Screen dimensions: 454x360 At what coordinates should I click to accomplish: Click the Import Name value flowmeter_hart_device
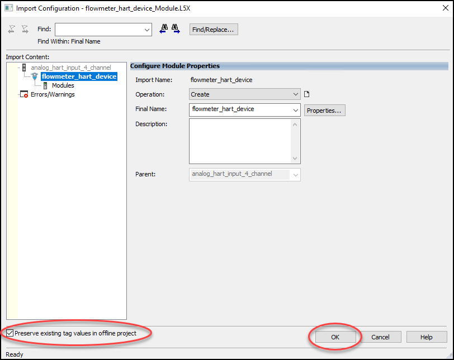221,80
